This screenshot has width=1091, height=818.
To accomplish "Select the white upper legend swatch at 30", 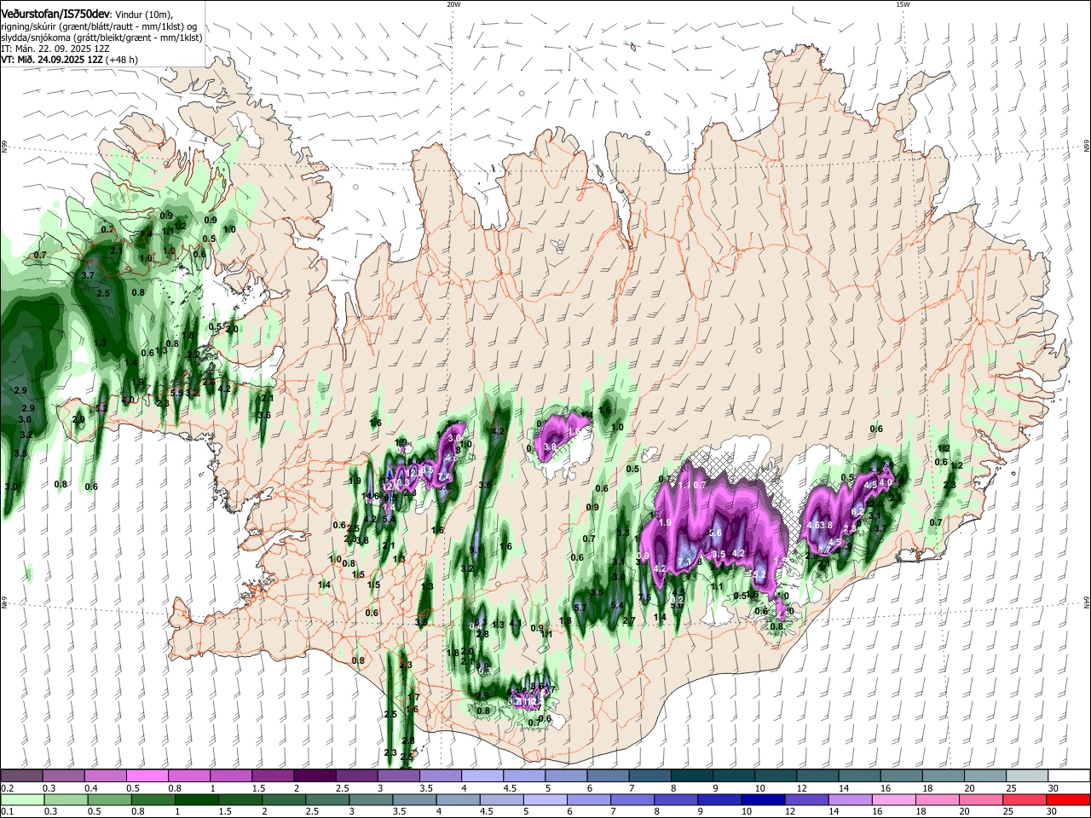I will pos(1067,776).
